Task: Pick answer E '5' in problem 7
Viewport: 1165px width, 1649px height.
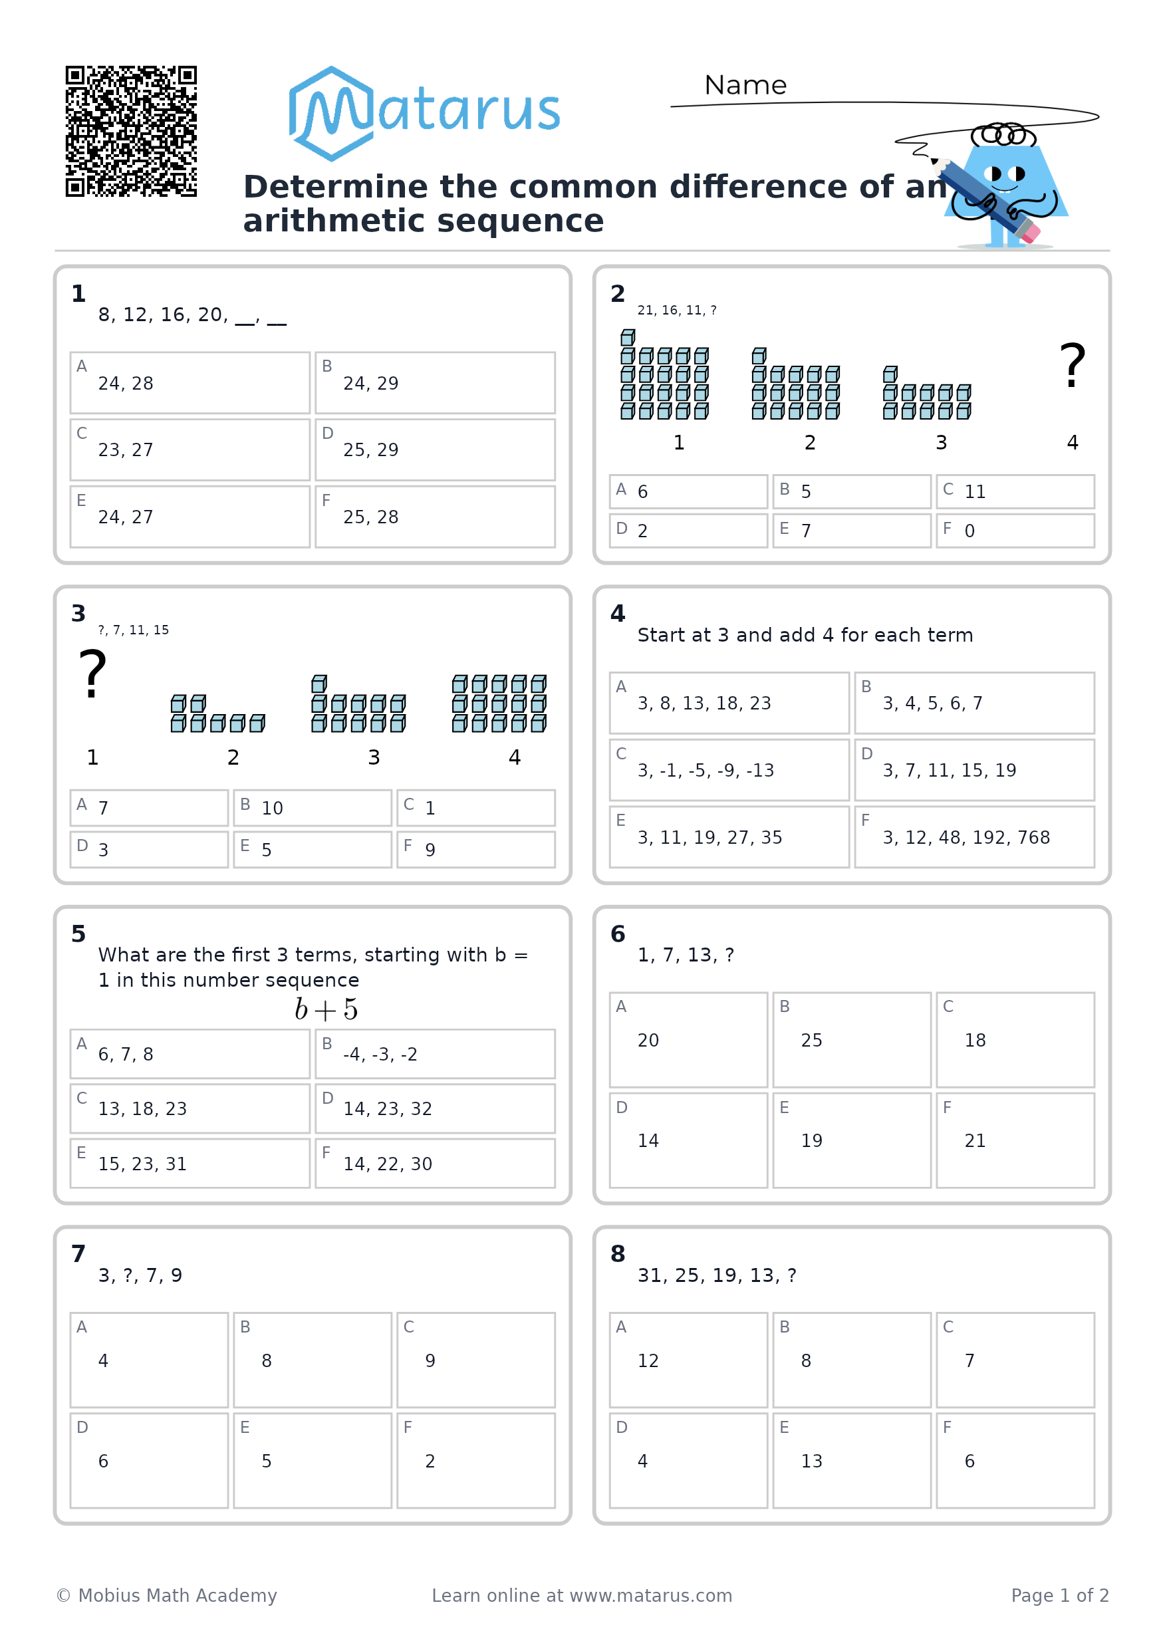Action: (313, 1461)
